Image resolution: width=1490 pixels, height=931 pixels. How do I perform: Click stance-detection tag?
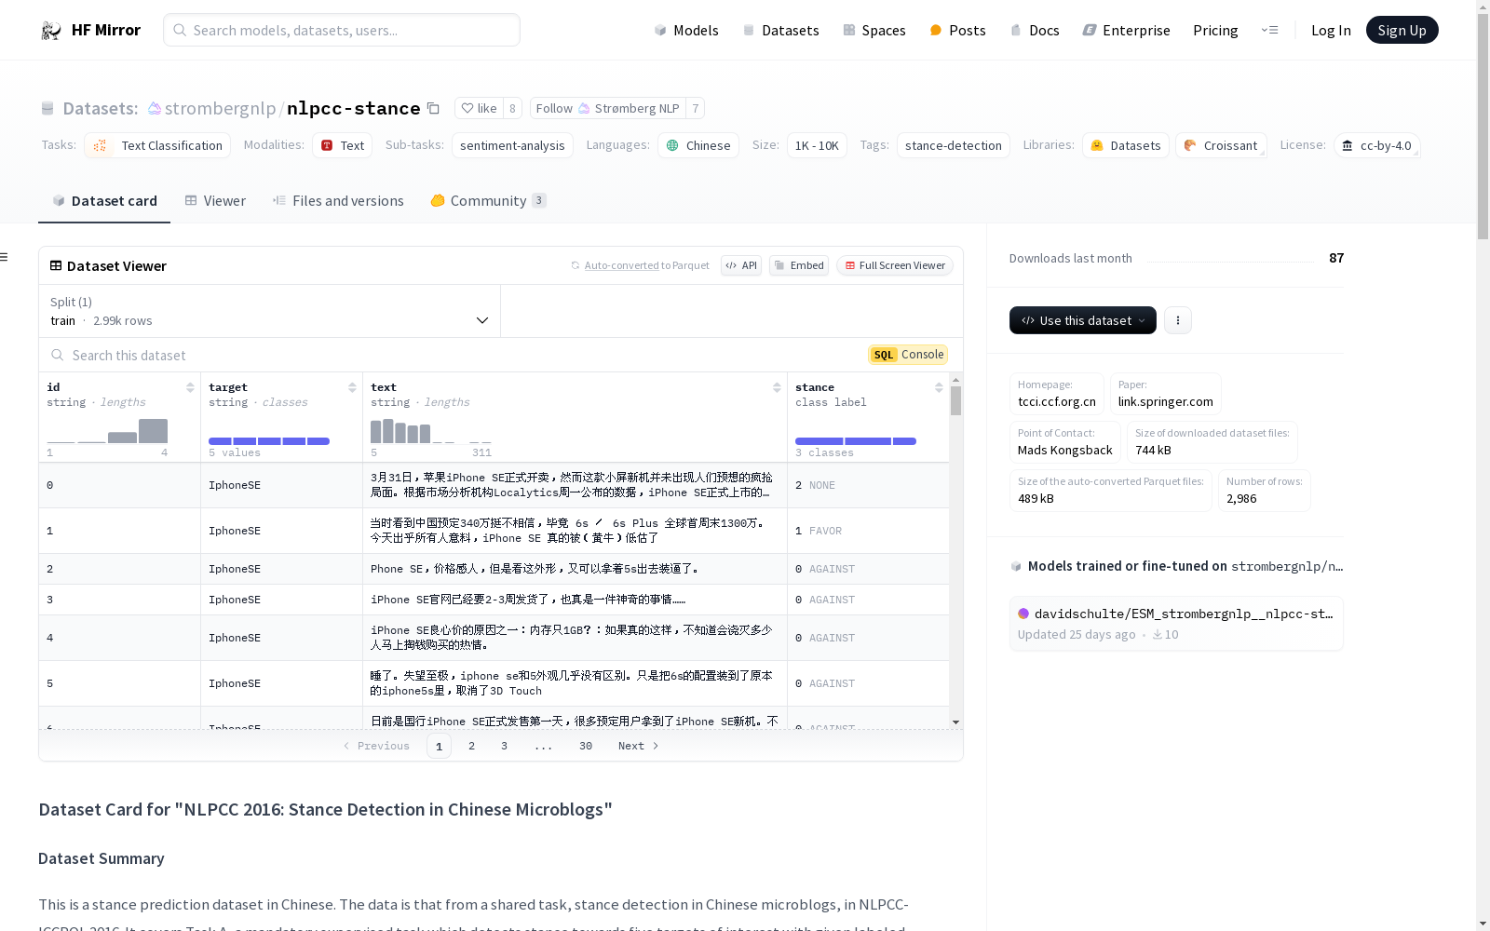(954, 145)
